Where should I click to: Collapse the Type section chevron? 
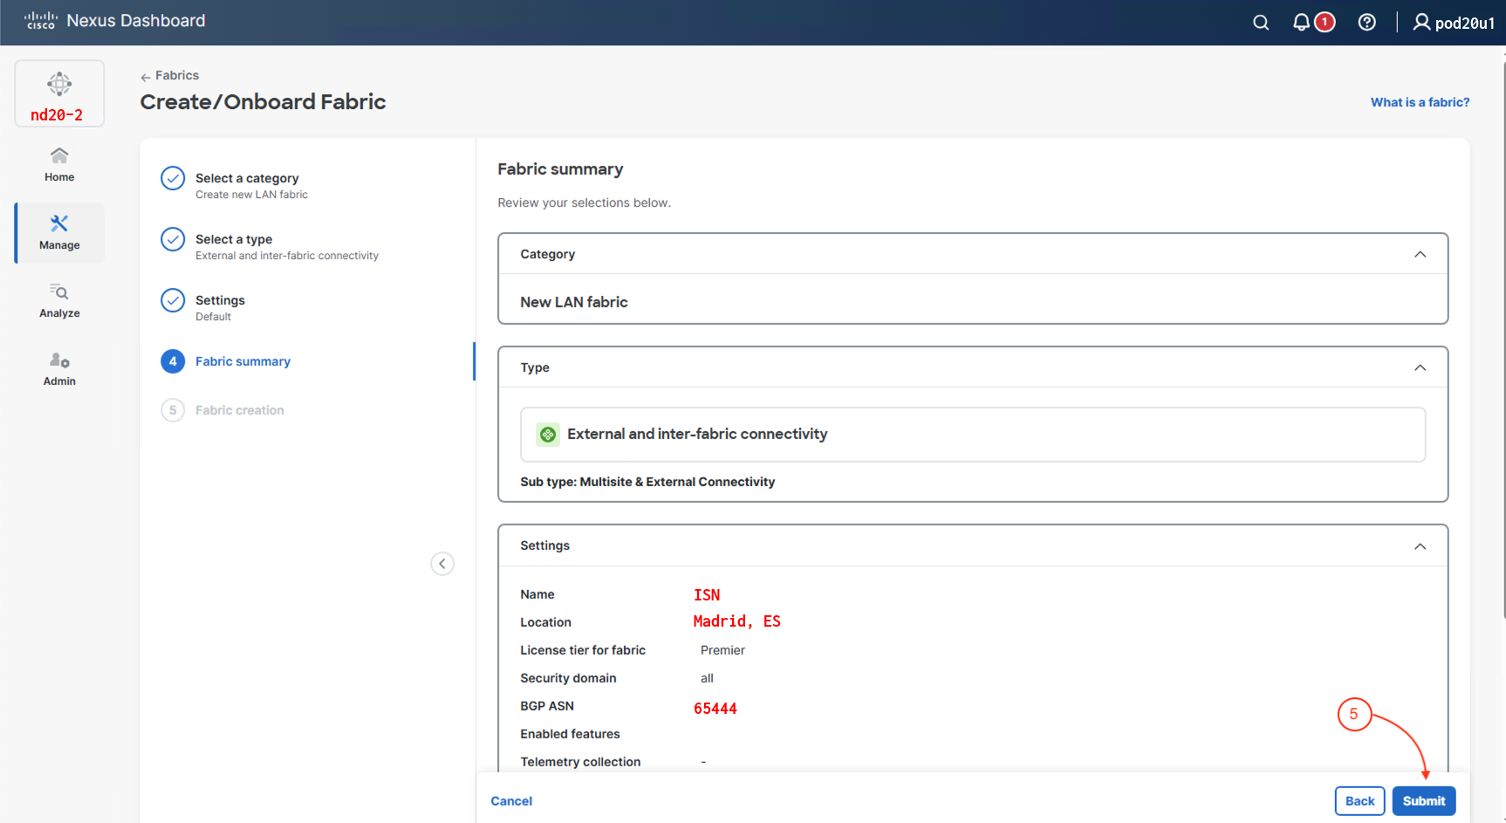click(x=1420, y=368)
